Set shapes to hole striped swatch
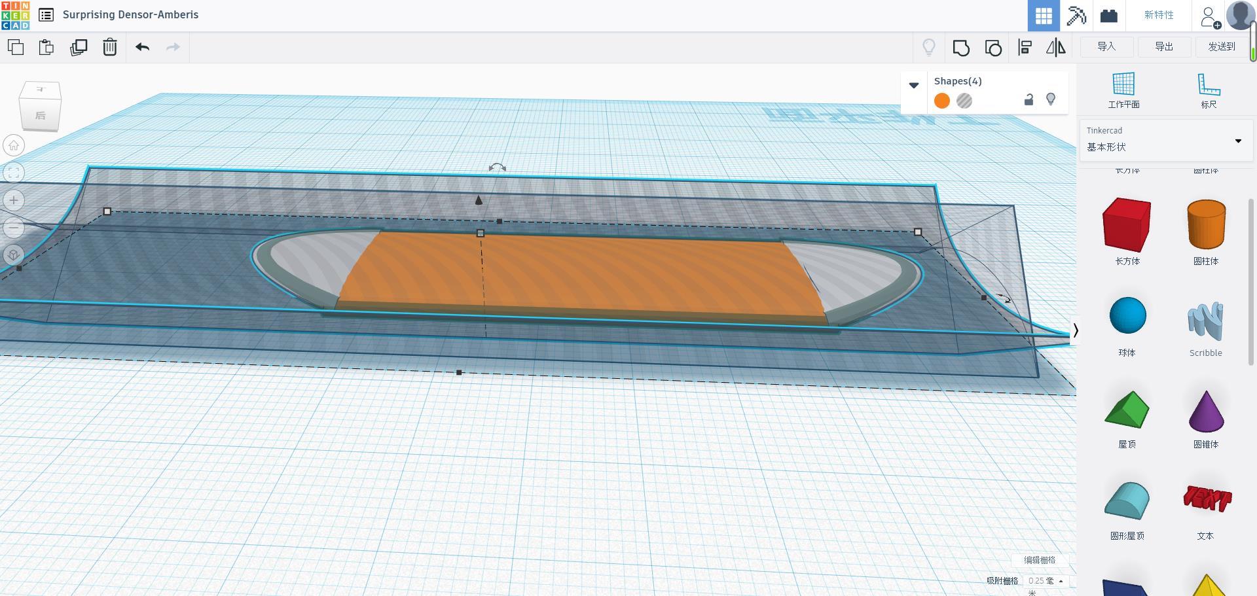Screen dimensions: 1257x596 964,101
